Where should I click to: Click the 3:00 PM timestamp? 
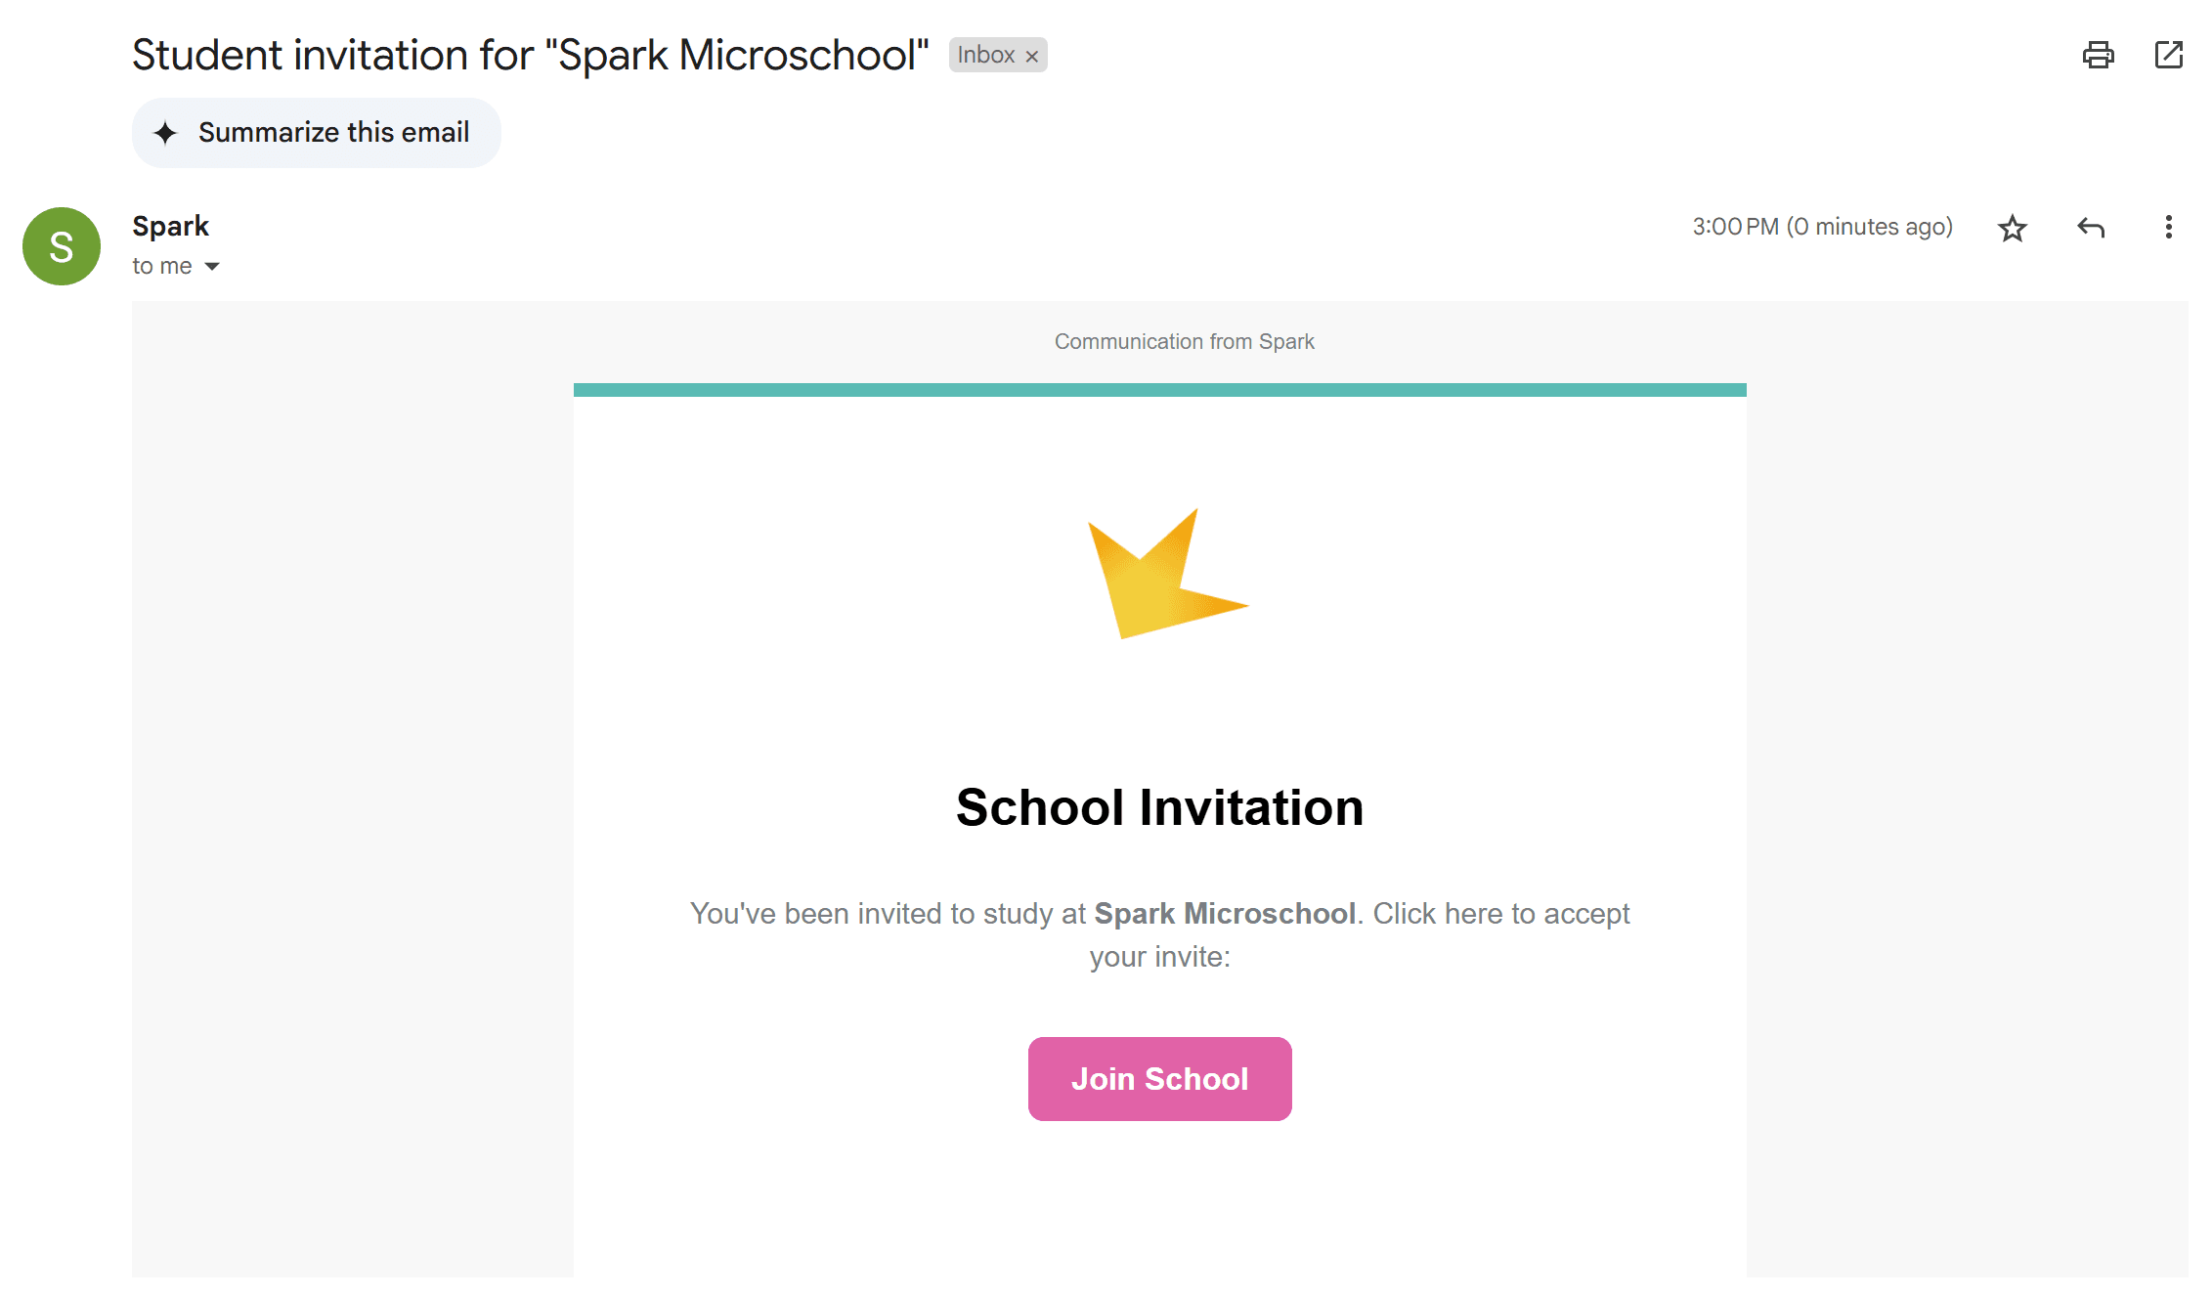tap(1821, 227)
